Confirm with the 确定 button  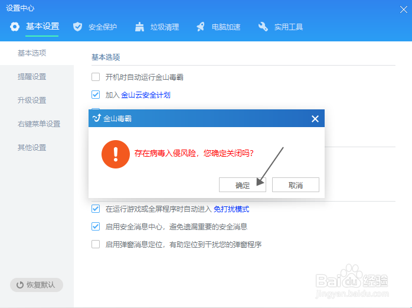point(243,185)
